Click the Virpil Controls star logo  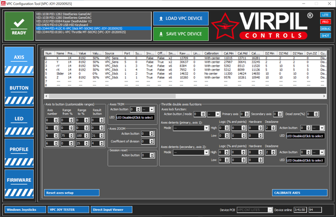tap(225, 26)
